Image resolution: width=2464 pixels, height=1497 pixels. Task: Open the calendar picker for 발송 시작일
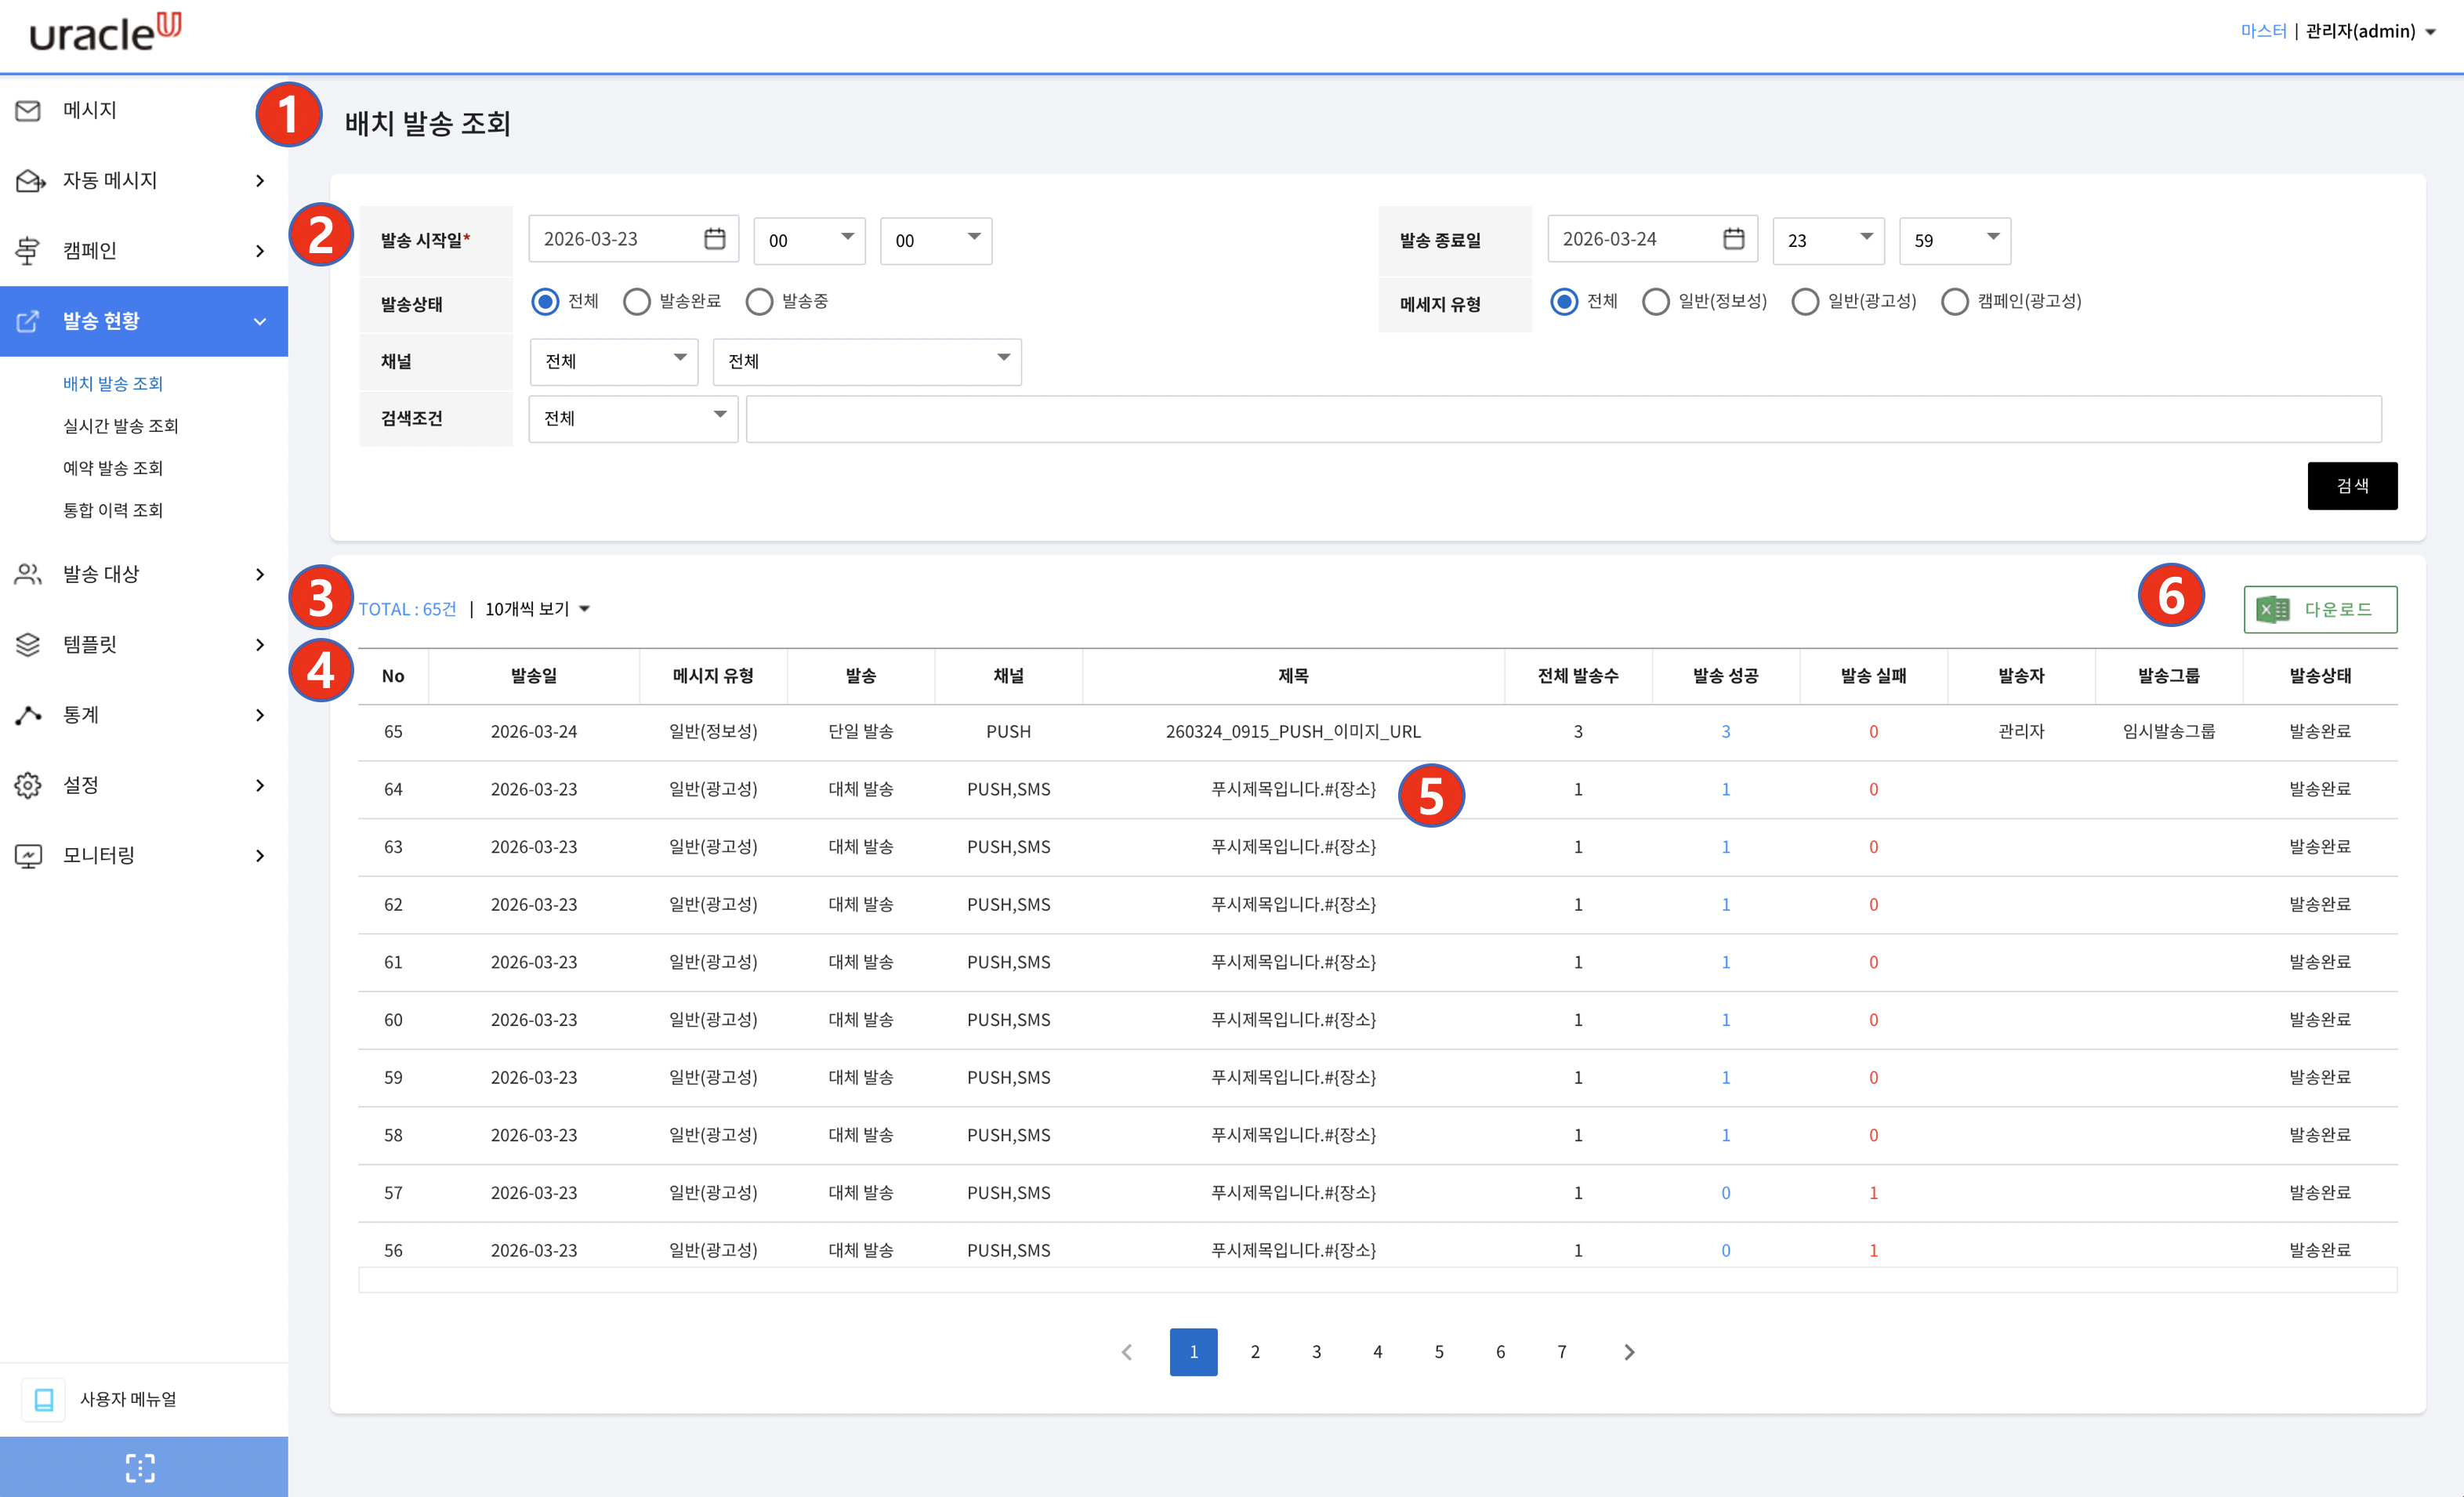click(x=714, y=239)
